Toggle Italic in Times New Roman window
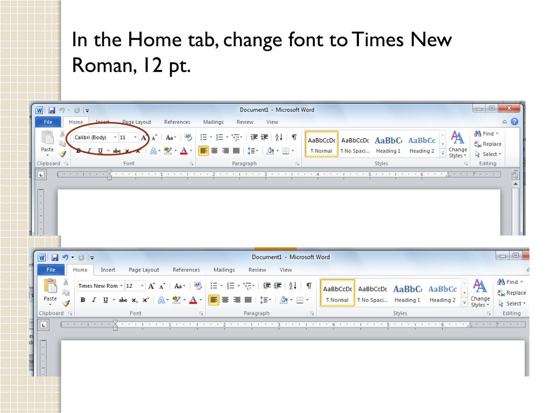 pos(94,300)
